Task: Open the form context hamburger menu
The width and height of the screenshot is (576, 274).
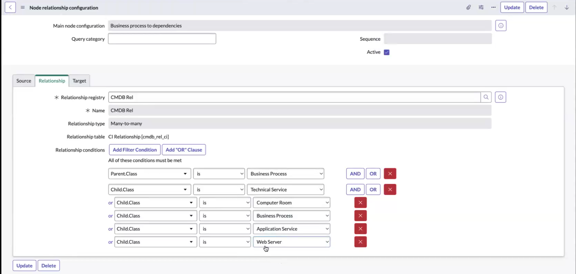Action: click(x=23, y=8)
